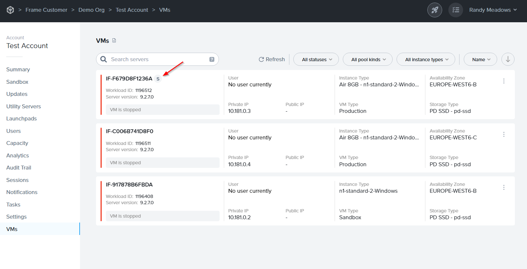Screen dimensions: 527x269
Task: Click the document icon next to VMs title
Action: click(114, 41)
